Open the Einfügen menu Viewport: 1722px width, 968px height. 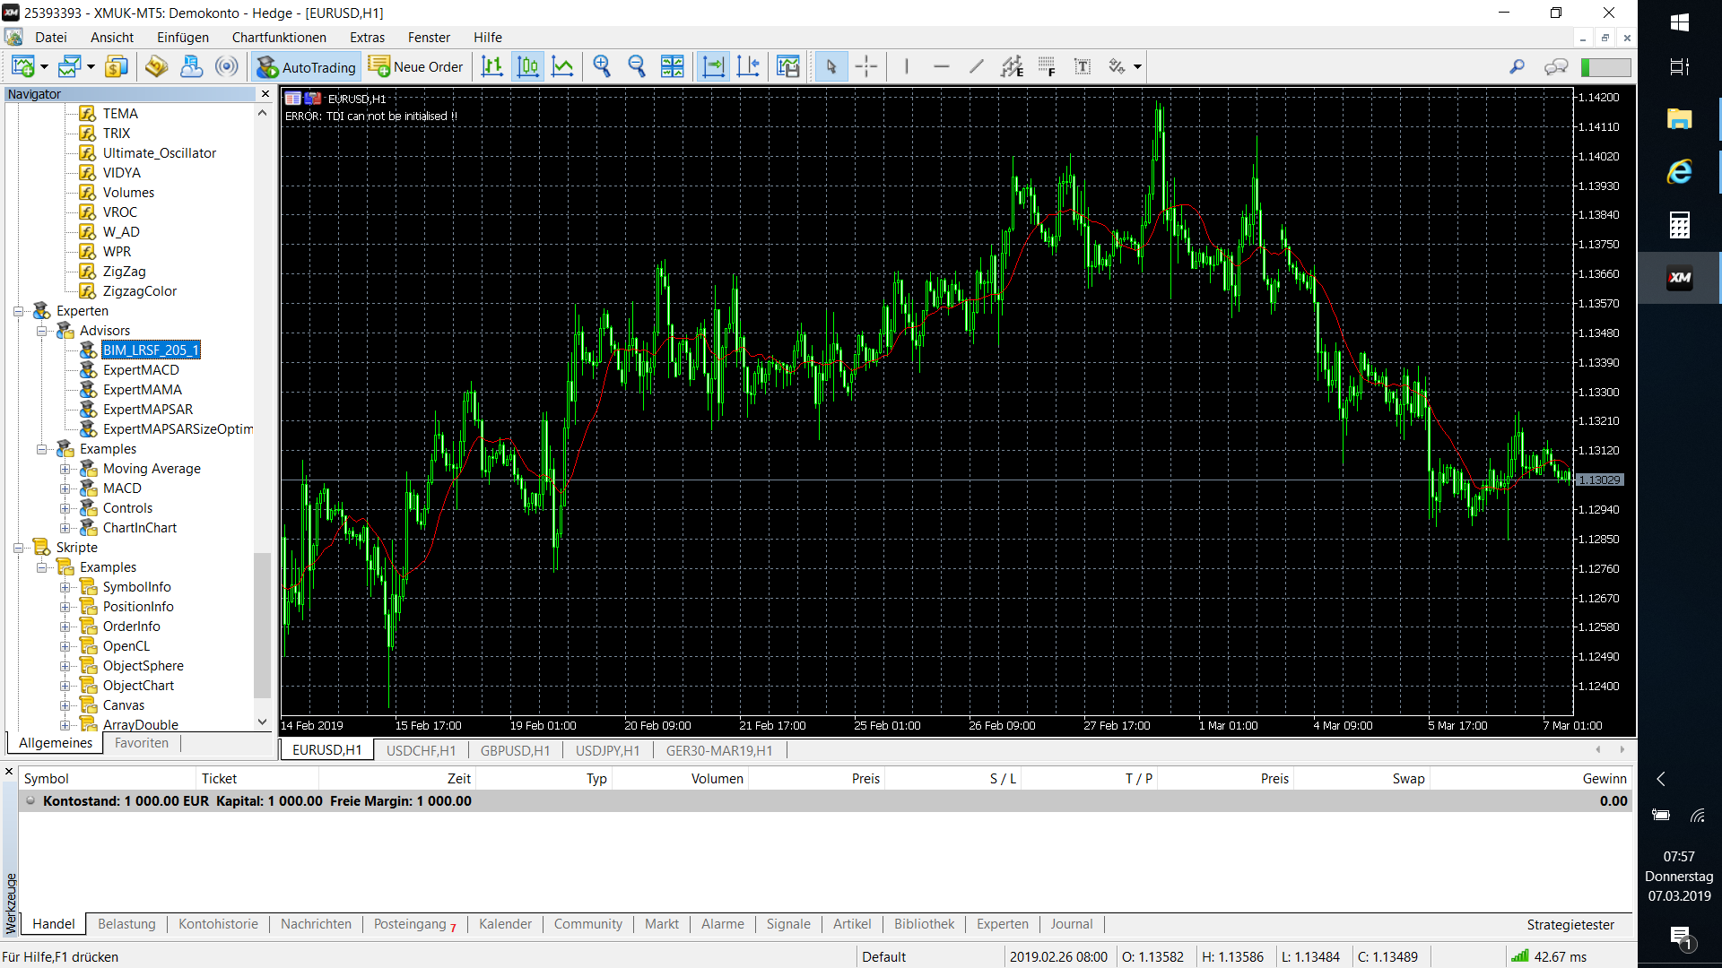183,38
